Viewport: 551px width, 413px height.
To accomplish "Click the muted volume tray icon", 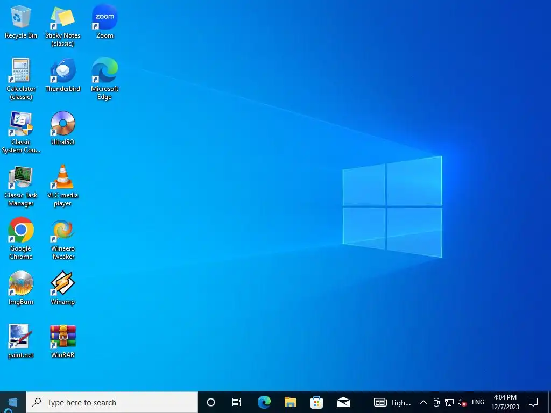I will tap(462, 402).
